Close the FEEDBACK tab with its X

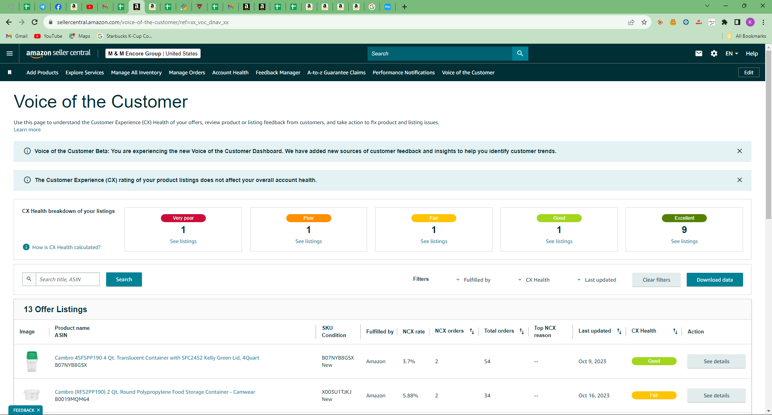[38, 410]
